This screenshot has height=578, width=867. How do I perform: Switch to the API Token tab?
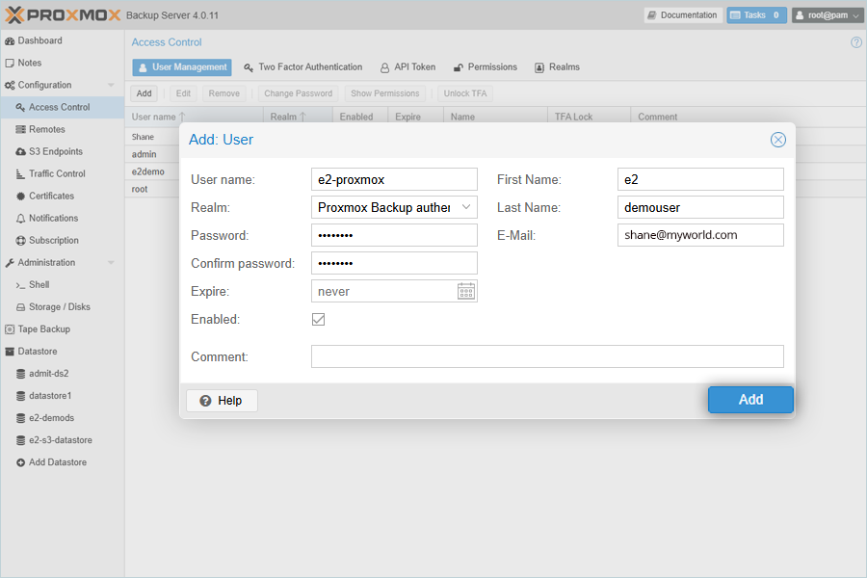407,67
